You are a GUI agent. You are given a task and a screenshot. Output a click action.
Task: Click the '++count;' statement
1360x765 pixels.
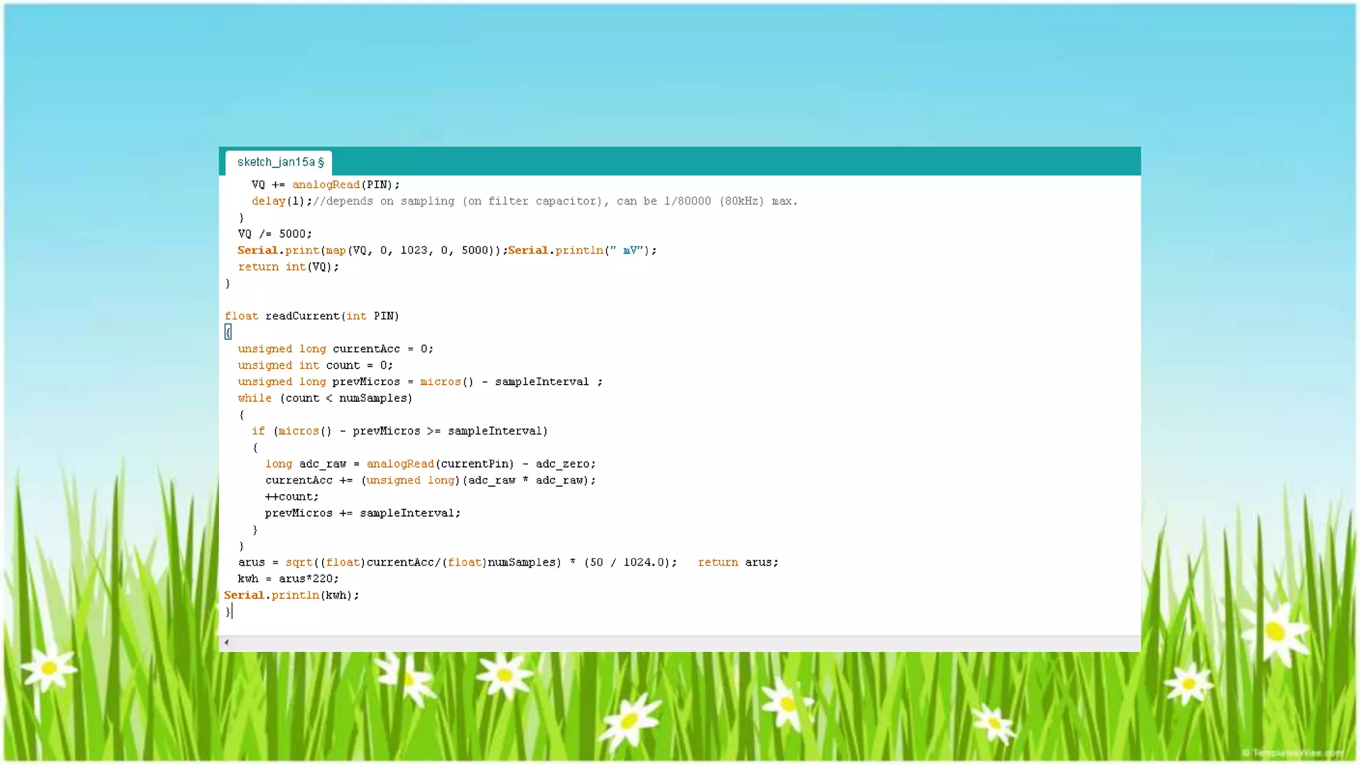tap(292, 497)
